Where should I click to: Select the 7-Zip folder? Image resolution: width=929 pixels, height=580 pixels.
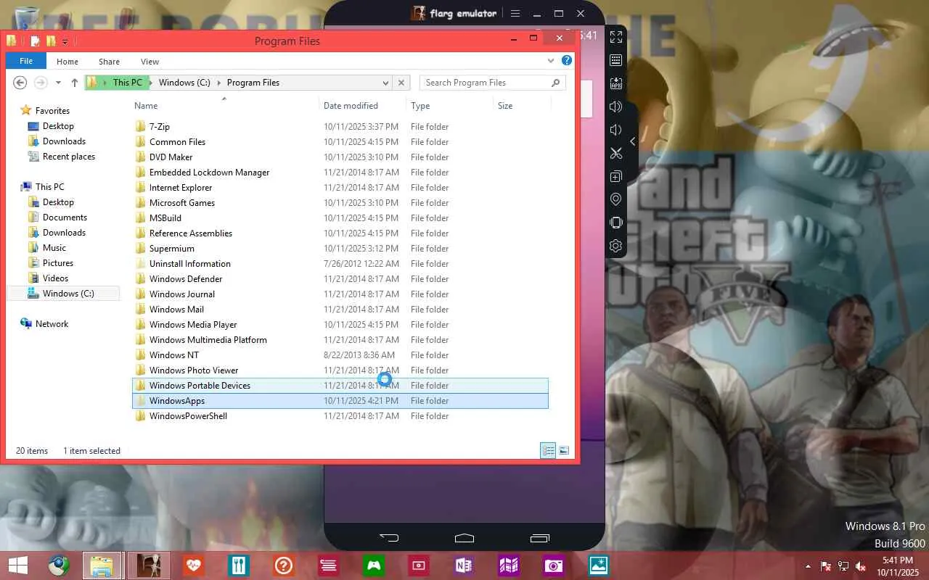click(x=340, y=127)
